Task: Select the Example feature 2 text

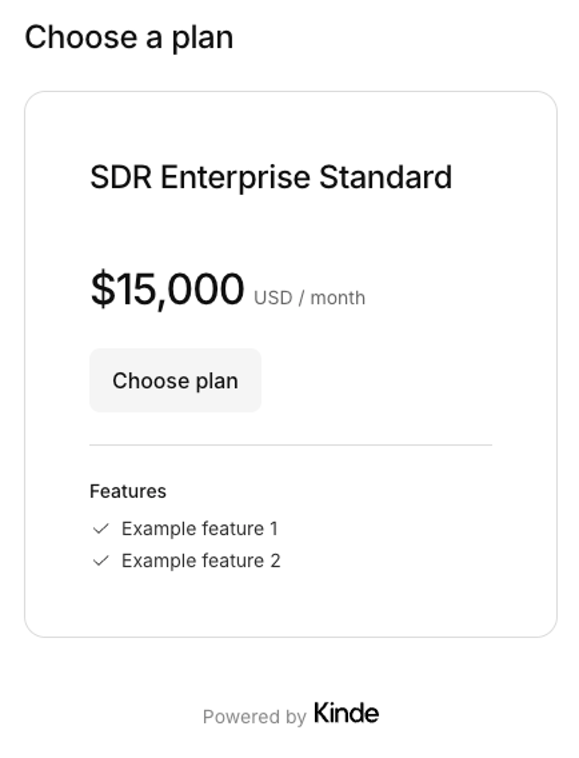Action: point(202,561)
